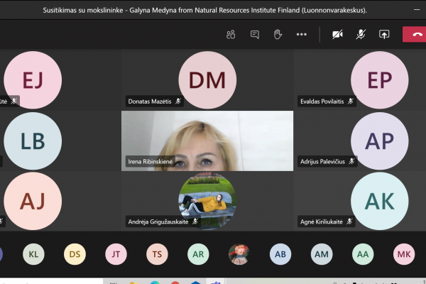
Task: Select the KL avatar in bottom strip
Action: pos(33,254)
